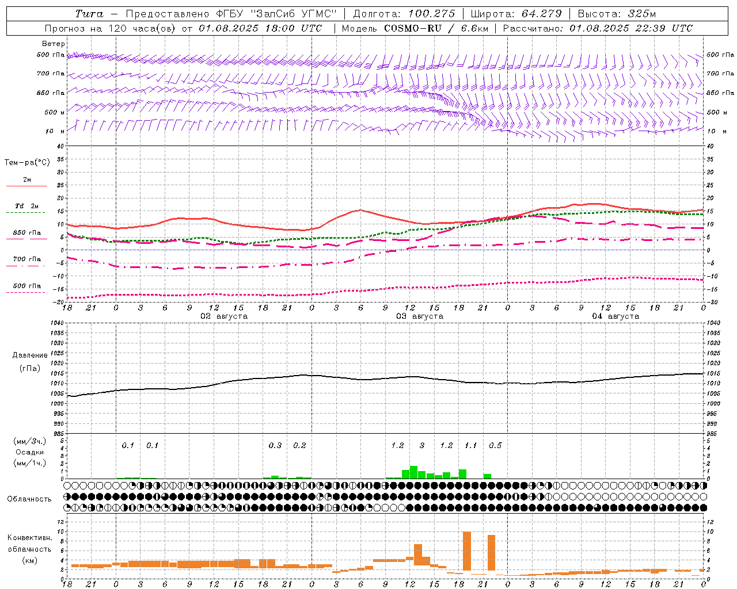Click "Прогноз на 120 часа(ов)" forecast text

tap(109, 28)
